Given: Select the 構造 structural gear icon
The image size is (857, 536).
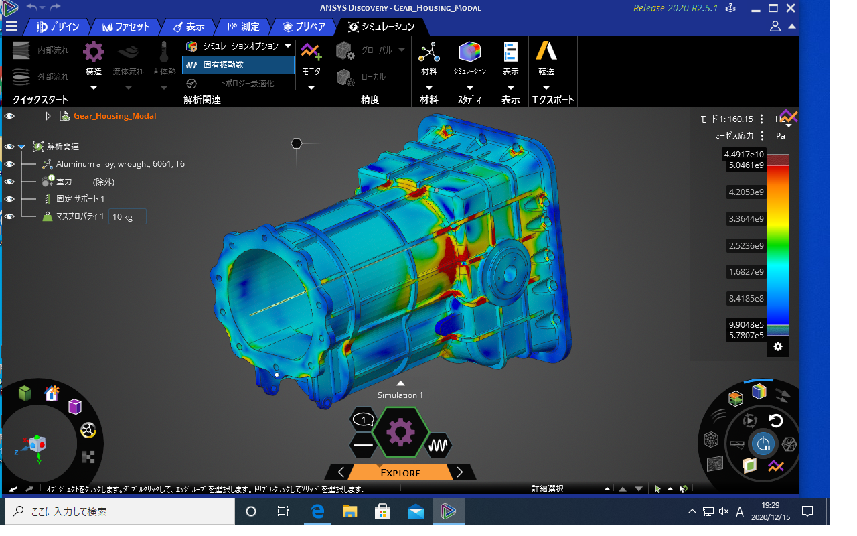Looking at the screenshot, I should click(94, 52).
